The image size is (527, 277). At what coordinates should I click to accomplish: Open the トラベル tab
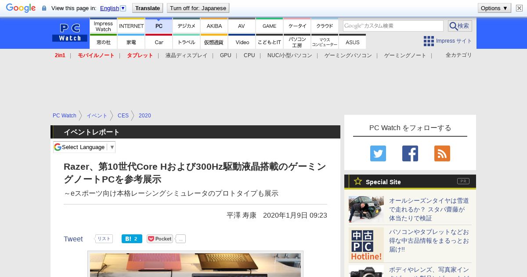187,42
